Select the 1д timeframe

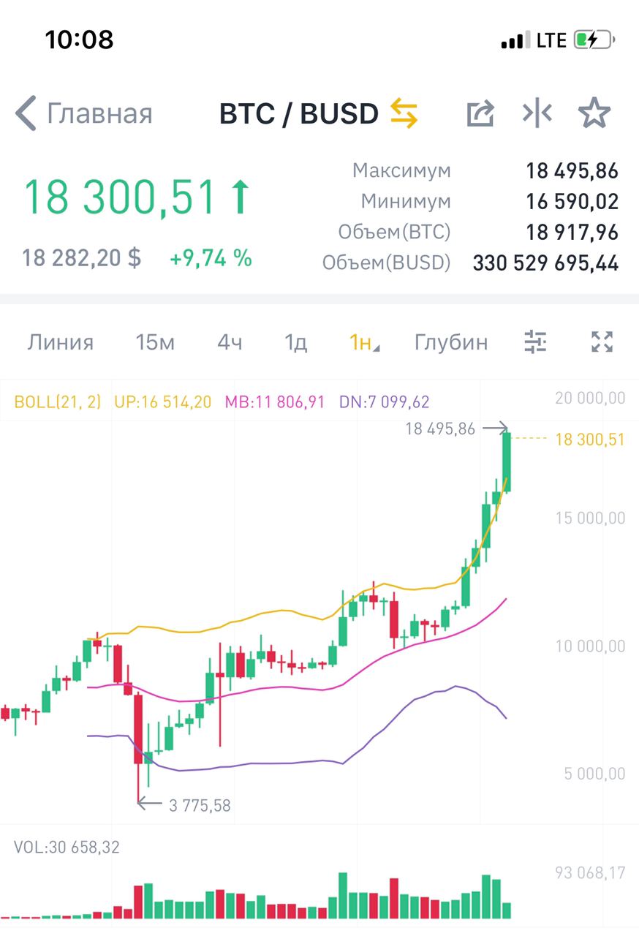coord(295,342)
